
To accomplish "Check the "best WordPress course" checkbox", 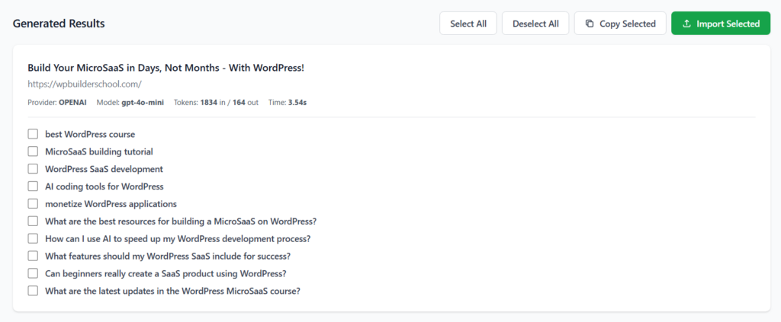I will point(33,134).
